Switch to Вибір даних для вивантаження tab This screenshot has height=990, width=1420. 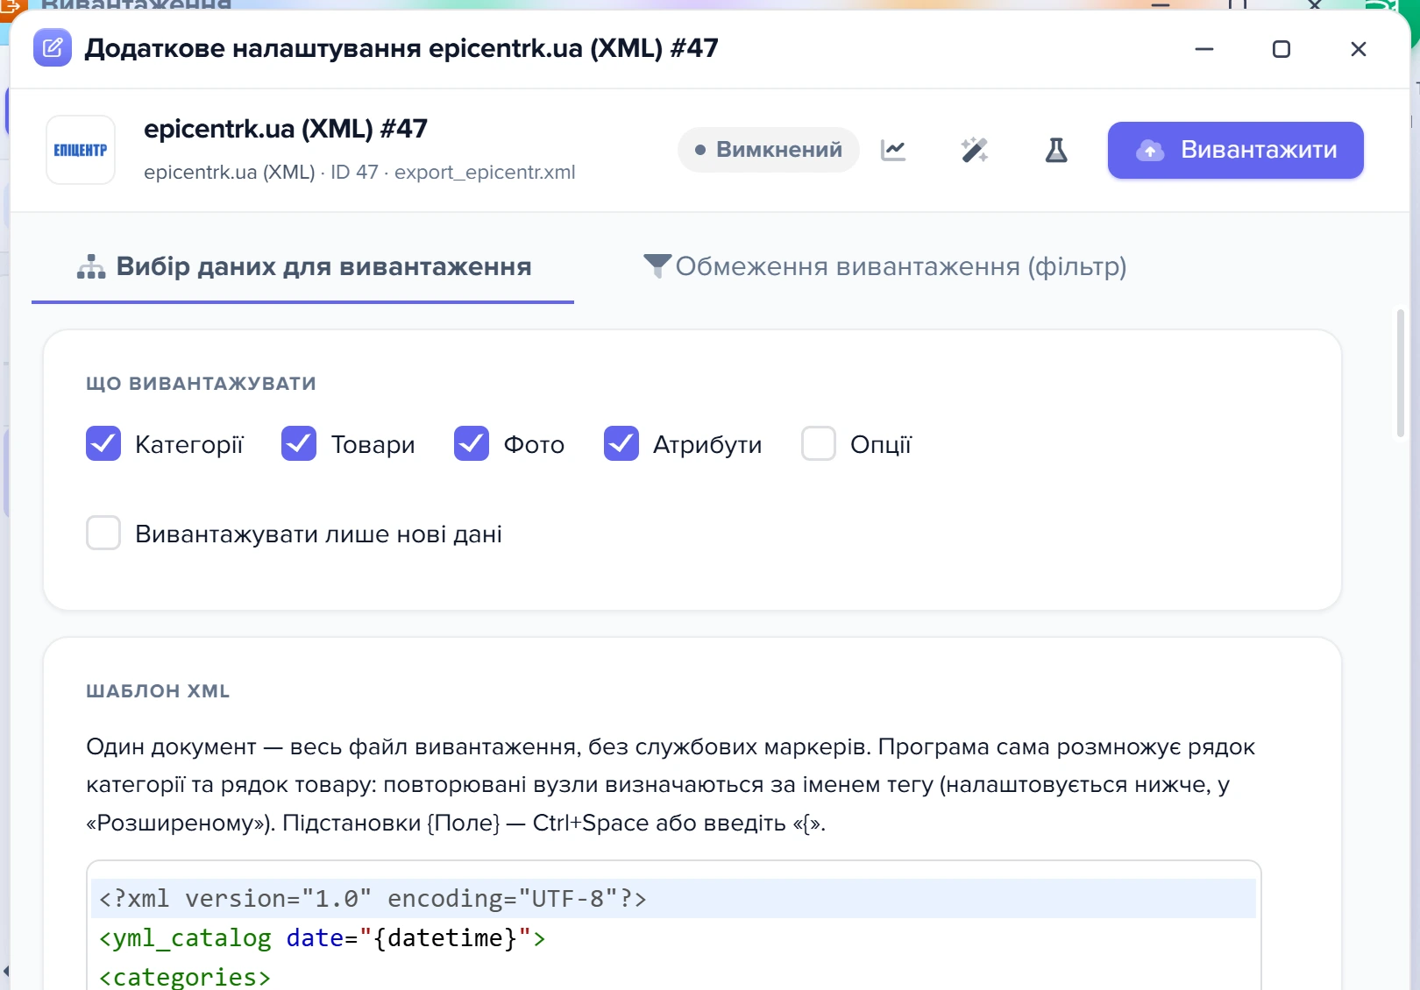pos(303,266)
